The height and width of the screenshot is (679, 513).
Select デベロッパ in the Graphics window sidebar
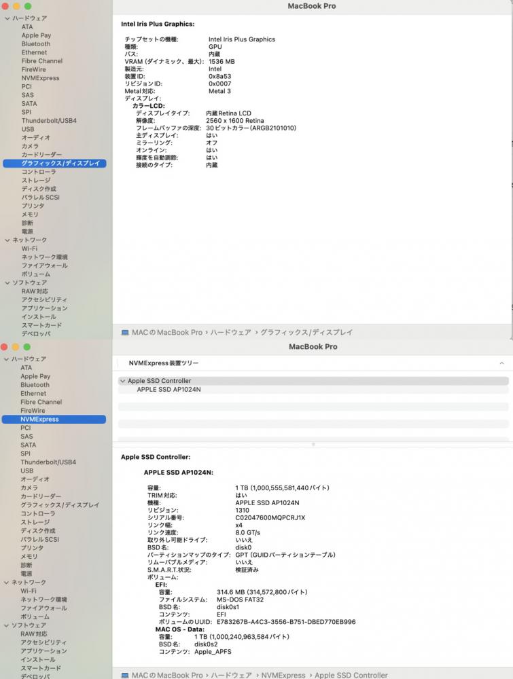click(x=36, y=334)
